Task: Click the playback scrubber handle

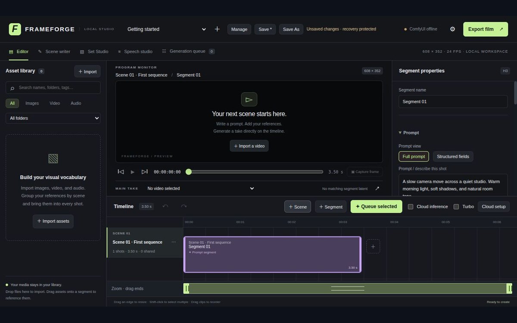Action: click(188, 172)
